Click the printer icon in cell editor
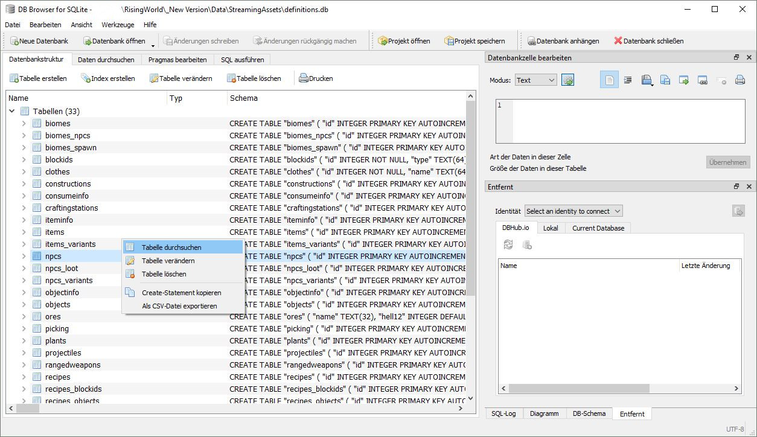Image resolution: width=757 pixels, height=437 pixels. (x=740, y=80)
